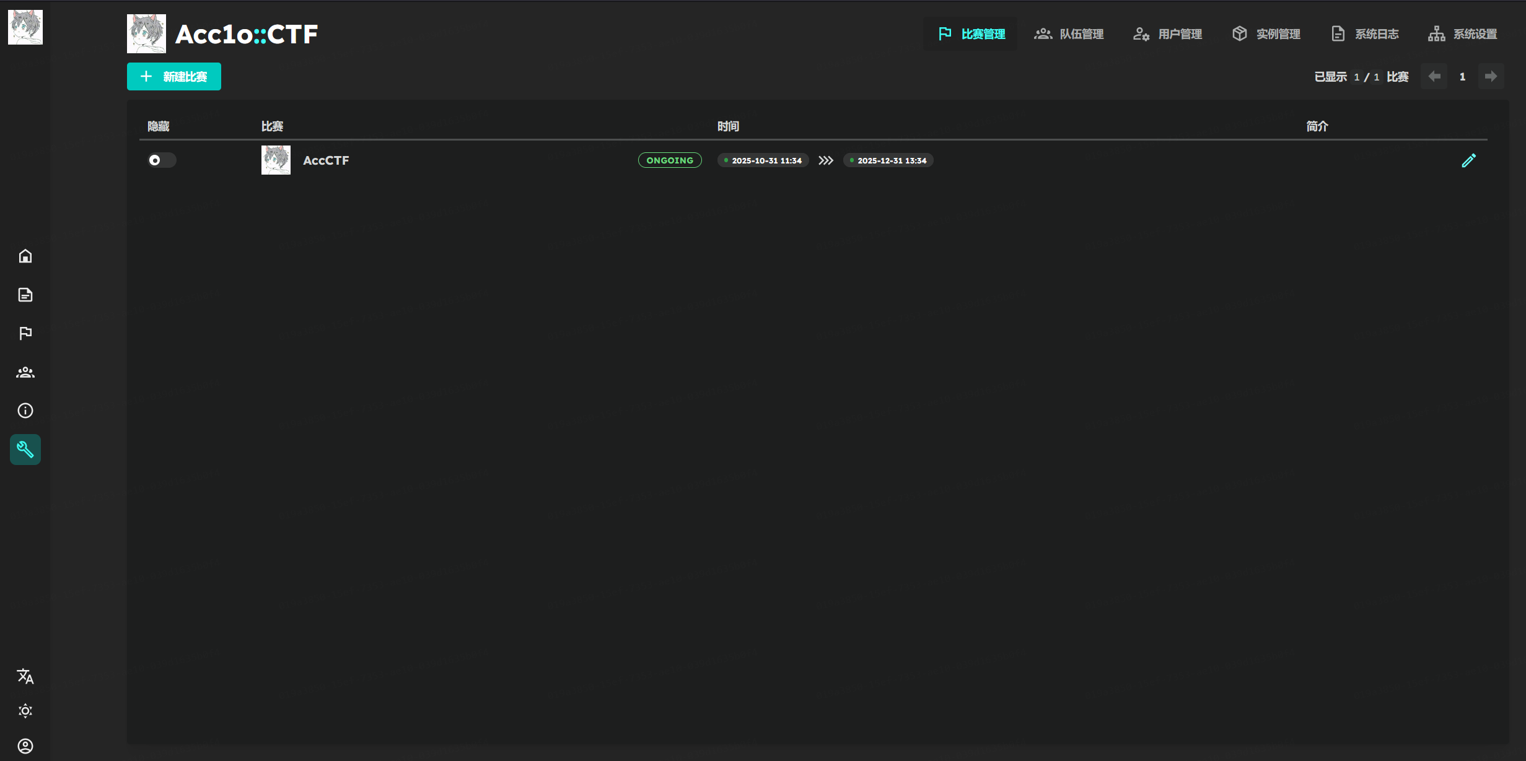Click the AccCTF game thumbnail
This screenshot has width=1526, height=761.
[x=276, y=160]
